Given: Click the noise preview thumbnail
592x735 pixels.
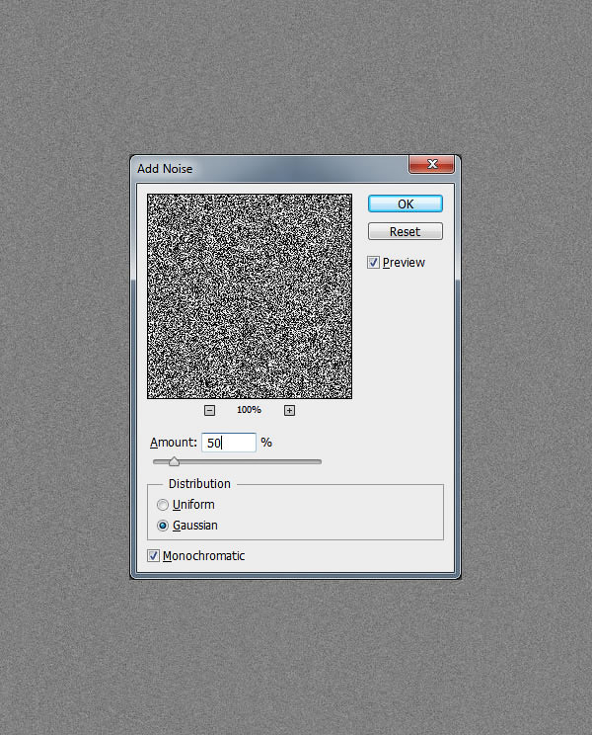Looking at the screenshot, I should [250, 296].
